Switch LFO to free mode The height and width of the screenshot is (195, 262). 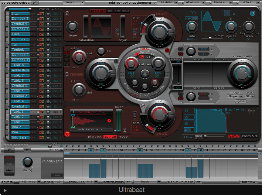pos(195,18)
